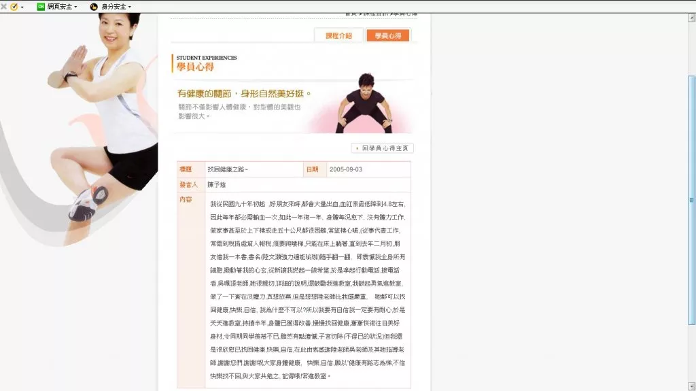Click the vertical scrollbar up arrow
The image size is (696, 391).
pyautogui.click(x=691, y=18)
